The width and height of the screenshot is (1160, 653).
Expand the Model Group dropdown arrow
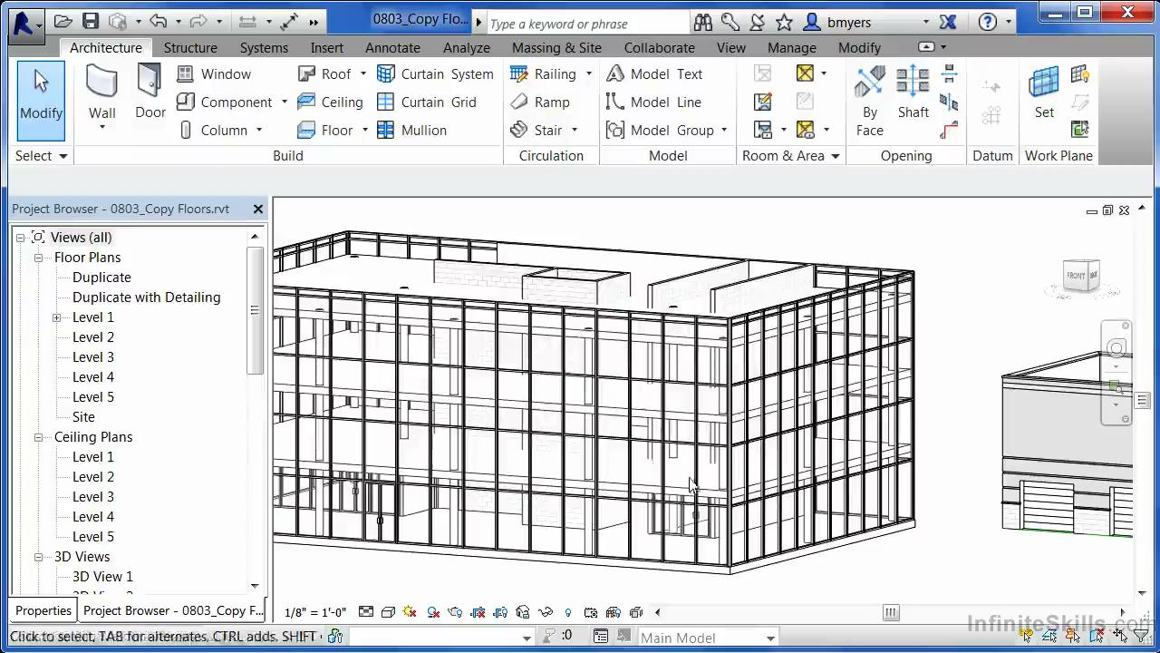click(x=724, y=131)
